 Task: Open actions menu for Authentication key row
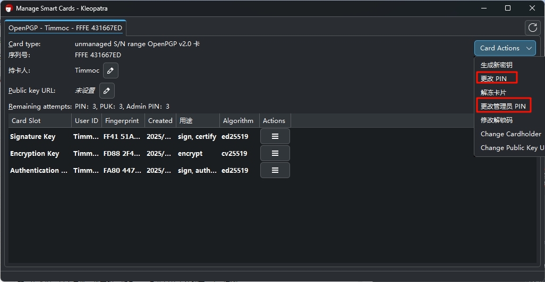[275, 170]
